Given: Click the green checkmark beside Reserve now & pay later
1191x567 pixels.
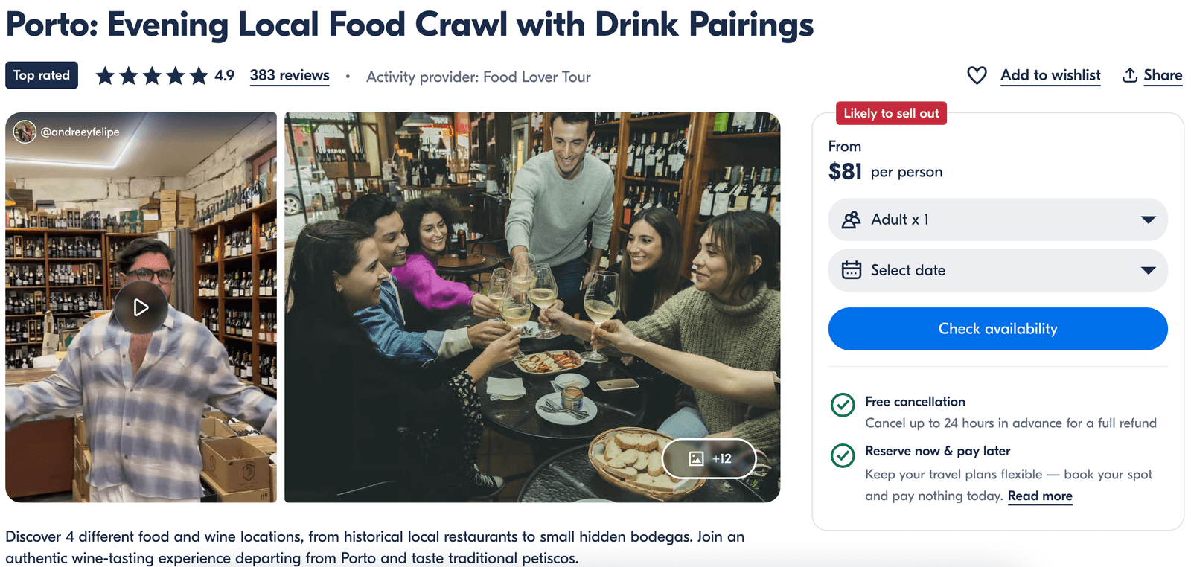Looking at the screenshot, I should click(842, 457).
